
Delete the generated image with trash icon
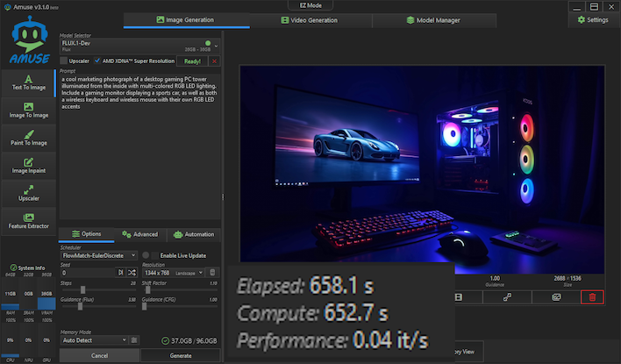point(592,297)
